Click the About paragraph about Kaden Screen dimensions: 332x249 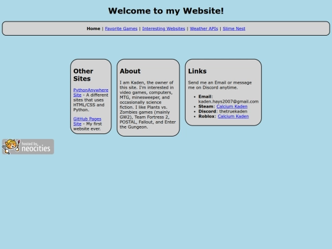click(x=148, y=105)
